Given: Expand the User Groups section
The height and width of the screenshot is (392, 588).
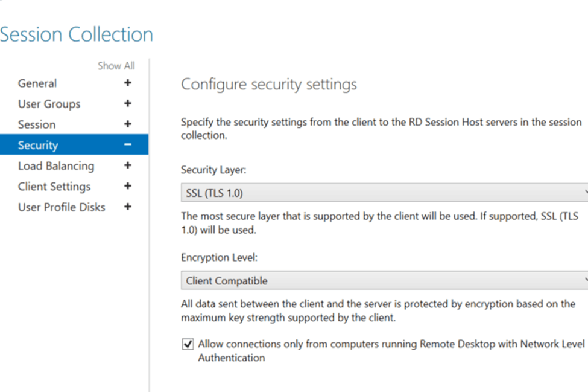Looking at the screenshot, I should coord(127,104).
